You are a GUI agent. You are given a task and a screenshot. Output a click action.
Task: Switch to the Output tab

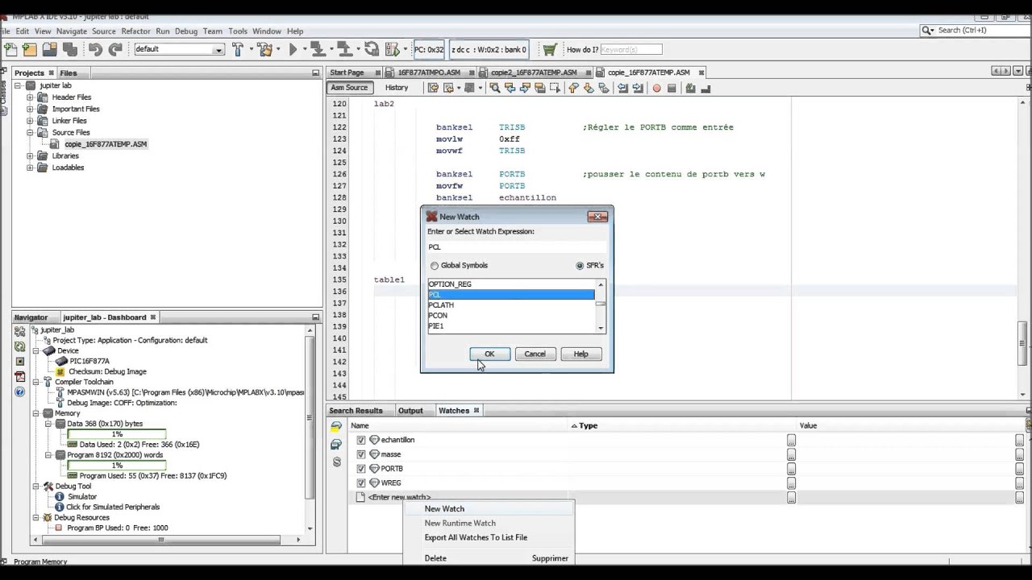tap(410, 411)
